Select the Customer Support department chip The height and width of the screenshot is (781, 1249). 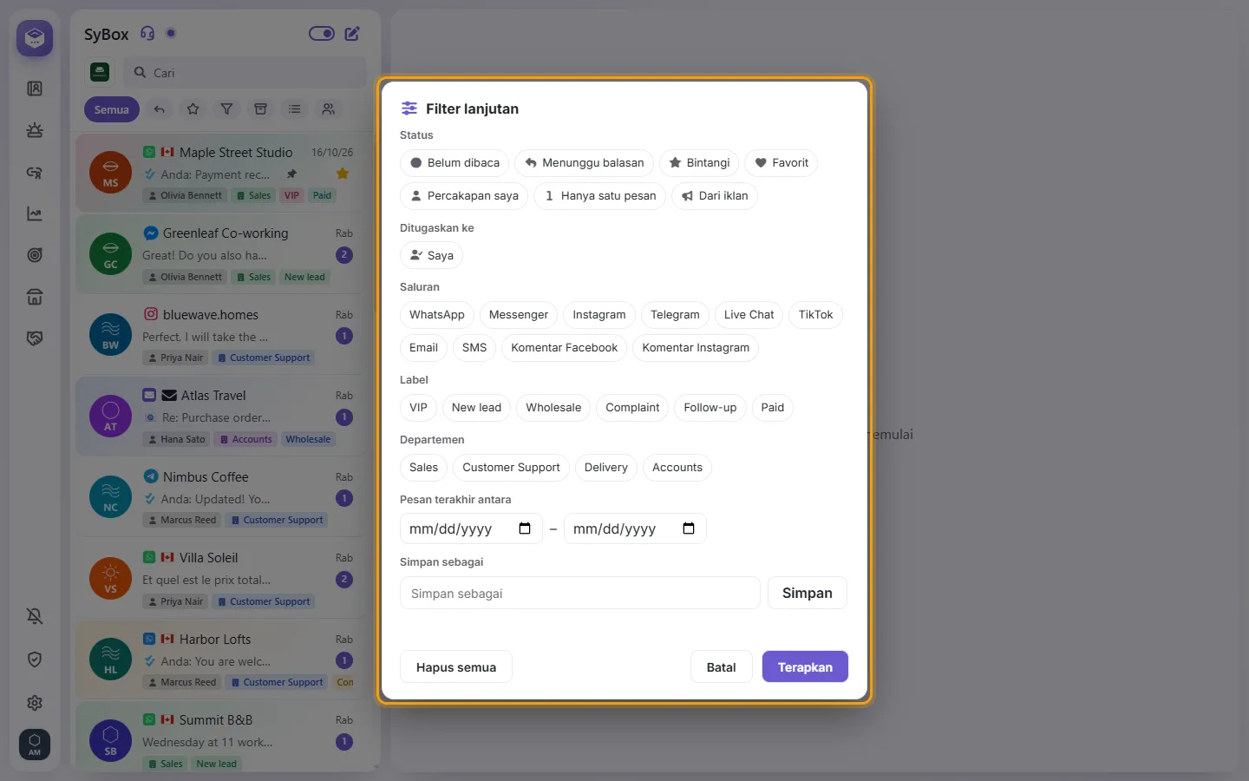[511, 468]
